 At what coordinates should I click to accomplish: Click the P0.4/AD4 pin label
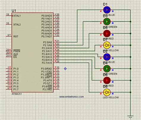tap(47, 28)
